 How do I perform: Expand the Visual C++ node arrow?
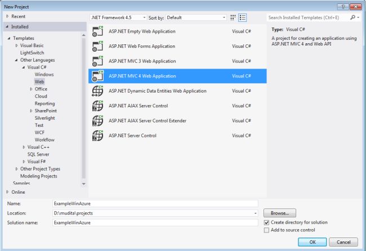[x=24, y=147]
